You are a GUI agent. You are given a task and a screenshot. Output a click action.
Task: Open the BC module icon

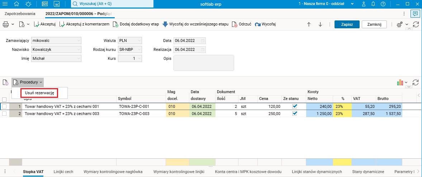click(57, 4)
